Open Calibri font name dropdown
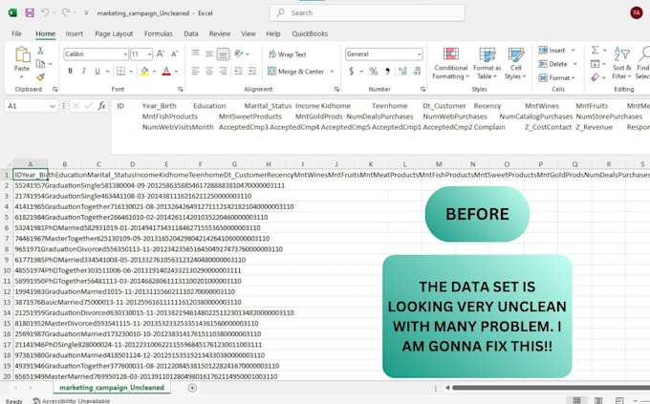Viewport: 650px width, 404px height. click(x=125, y=54)
